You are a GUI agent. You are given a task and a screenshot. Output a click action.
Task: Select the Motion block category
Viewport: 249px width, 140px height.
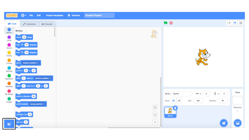[9, 31]
